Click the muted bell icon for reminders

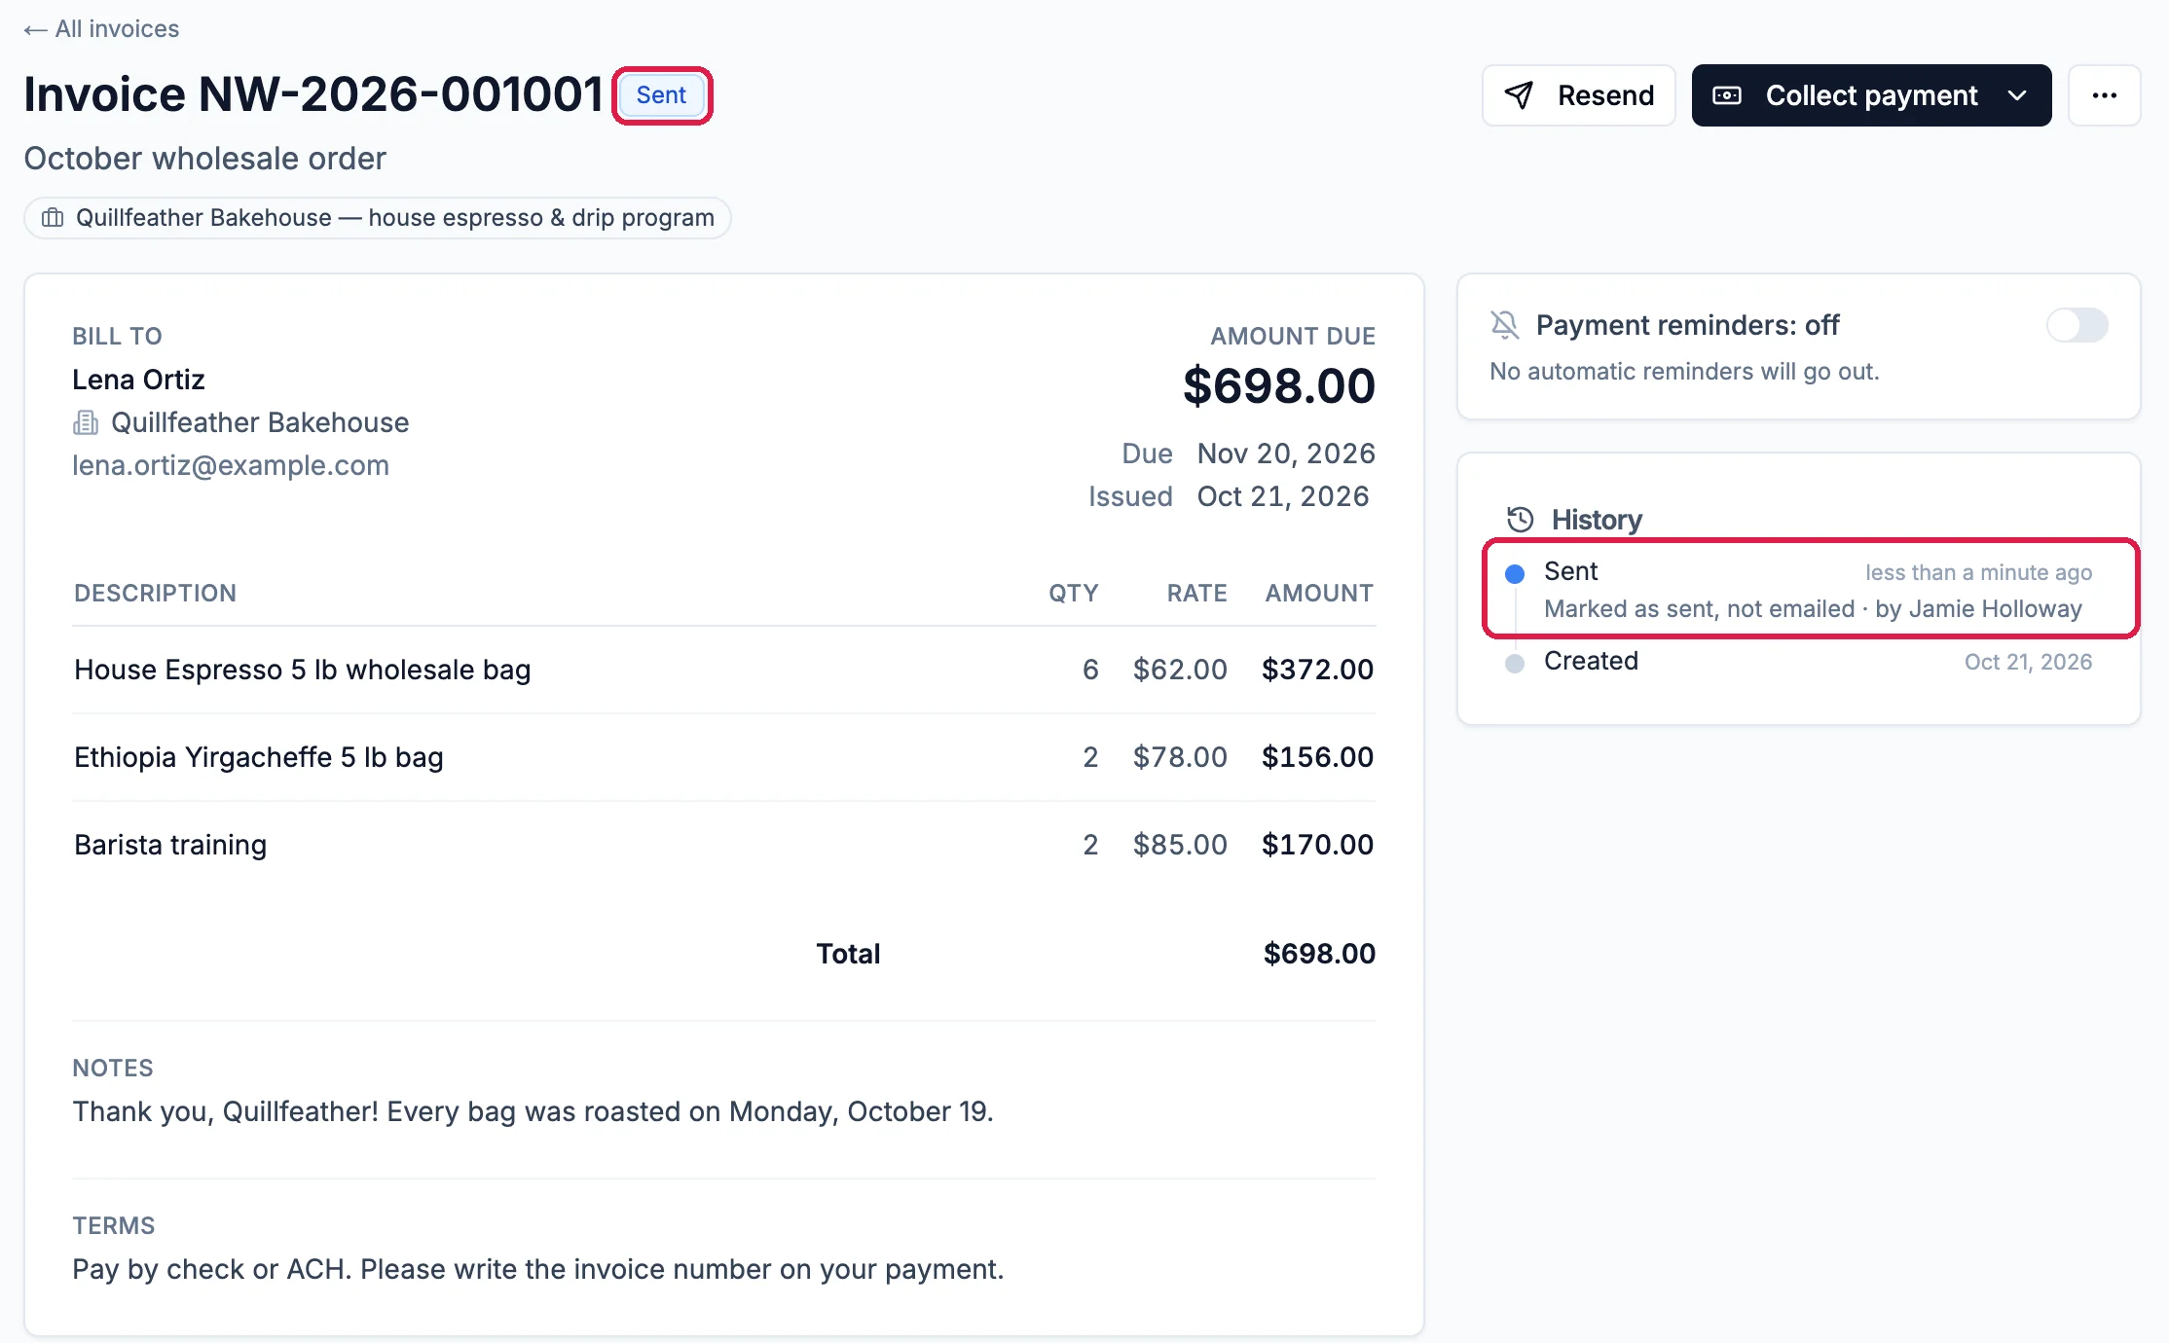point(1505,325)
